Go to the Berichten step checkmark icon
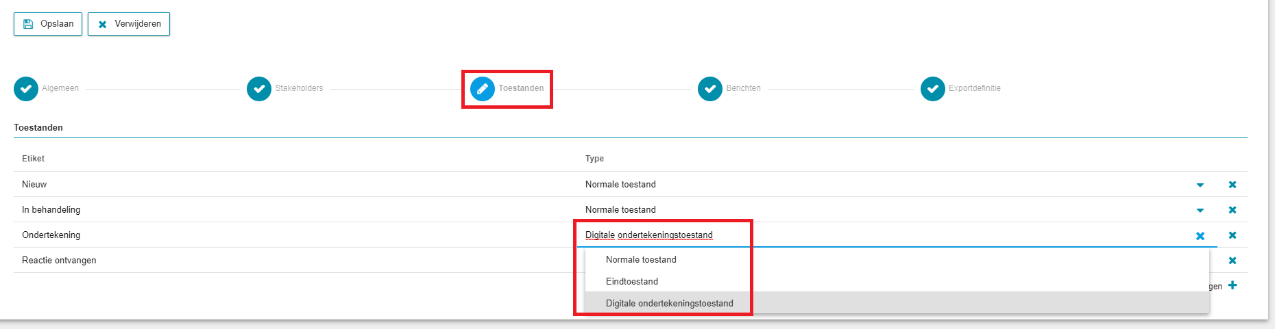The image size is (1275, 329). coord(710,88)
